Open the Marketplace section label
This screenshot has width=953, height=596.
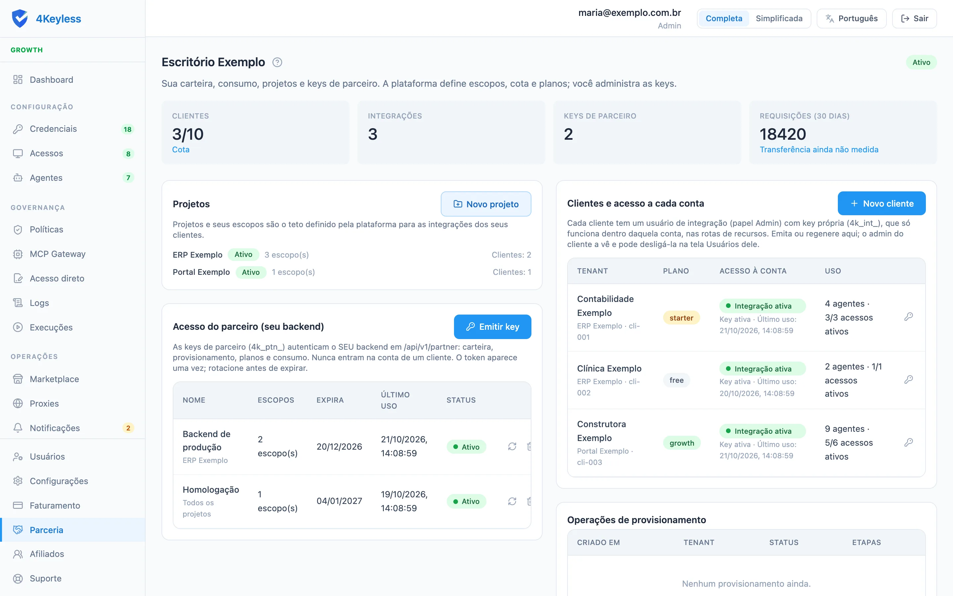pyautogui.click(x=54, y=379)
